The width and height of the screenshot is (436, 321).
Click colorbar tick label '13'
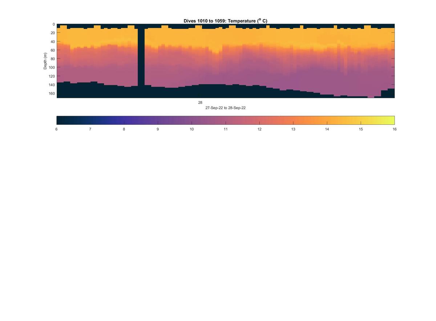[293, 129]
